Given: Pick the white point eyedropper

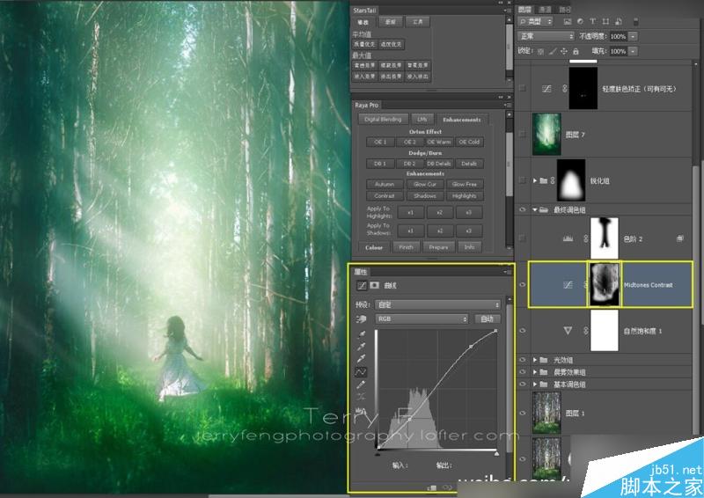Looking at the screenshot, I should (361, 359).
